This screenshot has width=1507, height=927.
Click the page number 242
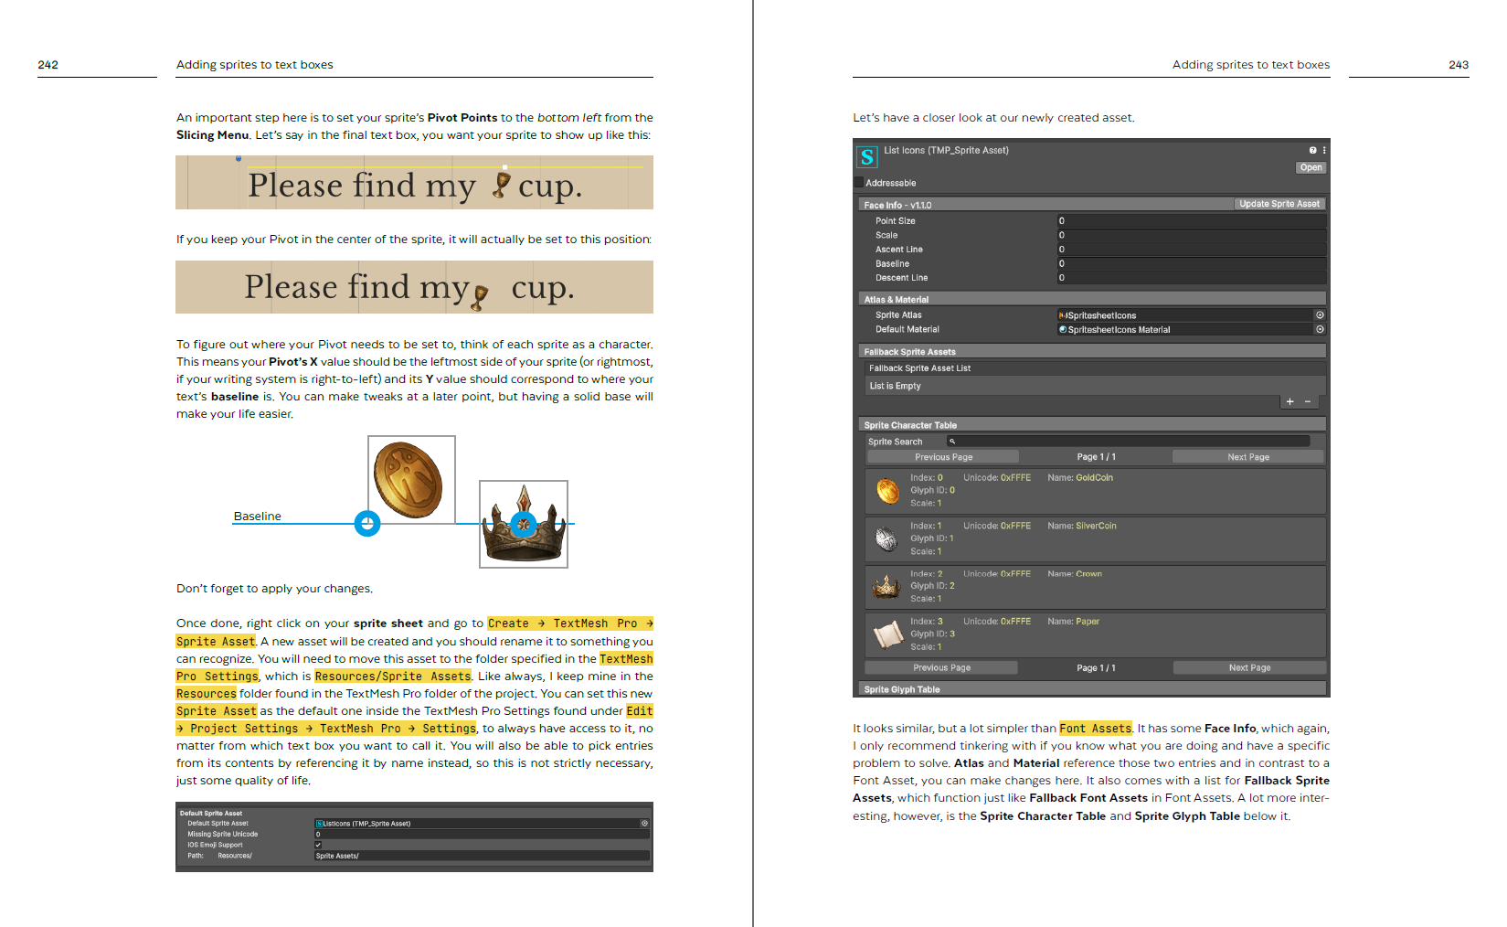(x=48, y=65)
